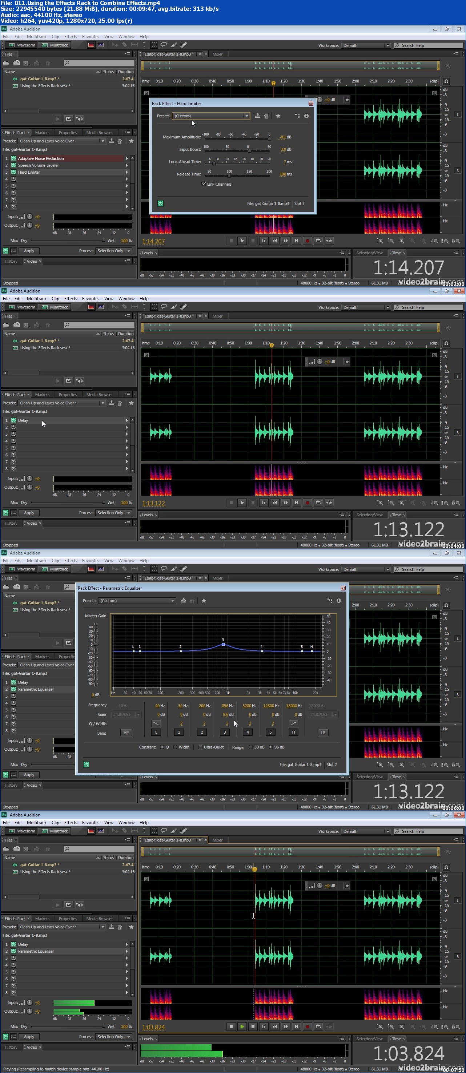466x1073 pixels.
Task: Switch to Multitrack view in Hard Limiter frame
Action: (55, 45)
